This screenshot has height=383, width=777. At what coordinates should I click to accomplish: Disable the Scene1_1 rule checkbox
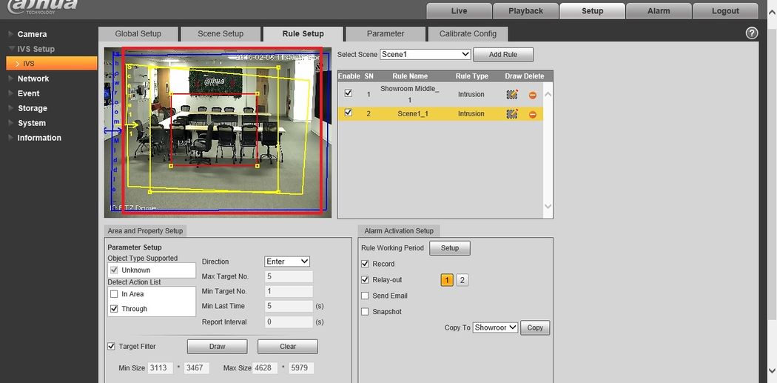[x=349, y=113]
